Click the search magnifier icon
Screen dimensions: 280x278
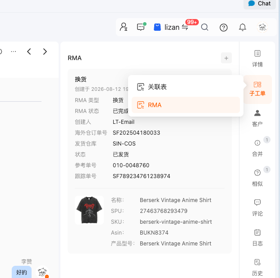click(x=205, y=28)
